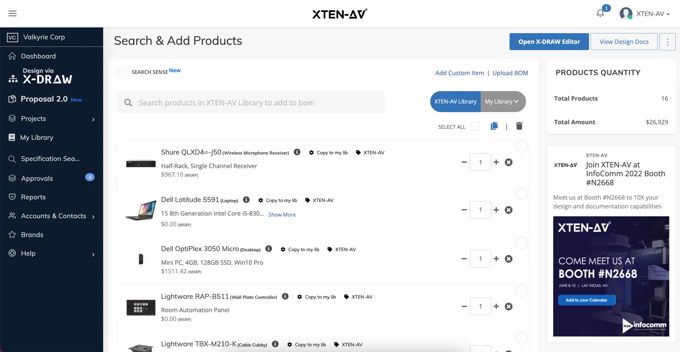Remove Dell Latitude 5591 from list
Image resolution: width=680 pixels, height=352 pixels.
[508, 210]
